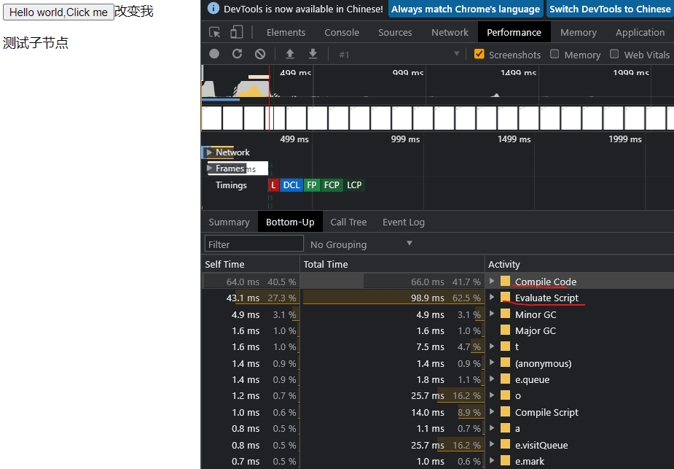Image resolution: width=674 pixels, height=469 pixels.
Task: Click the Filter input field
Action: pos(254,244)
